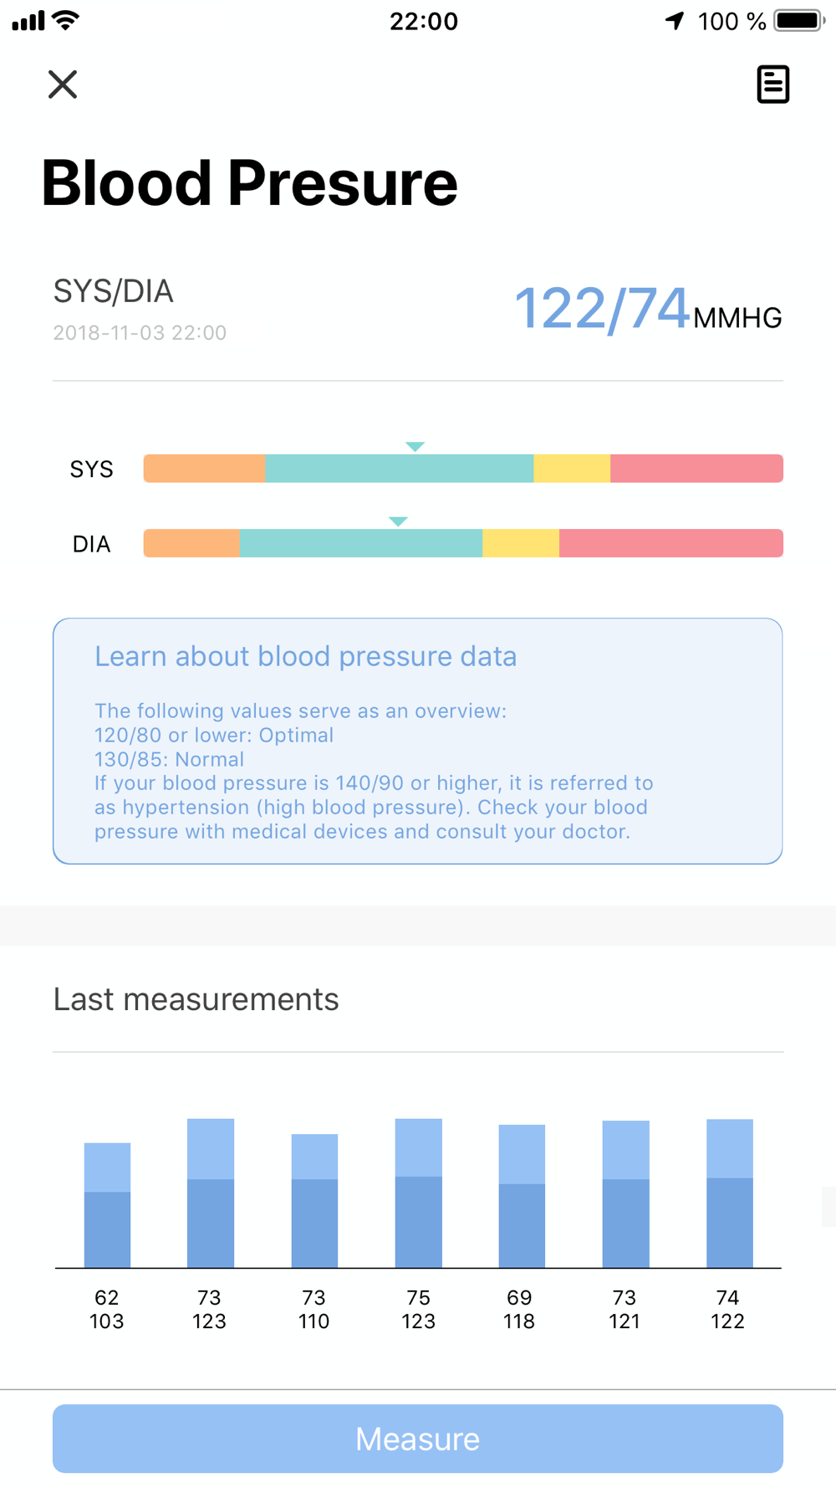This screenshot has width=836, height=1488.
Task: Select the orange segment of SYS bar
Action: coord(205,469)
